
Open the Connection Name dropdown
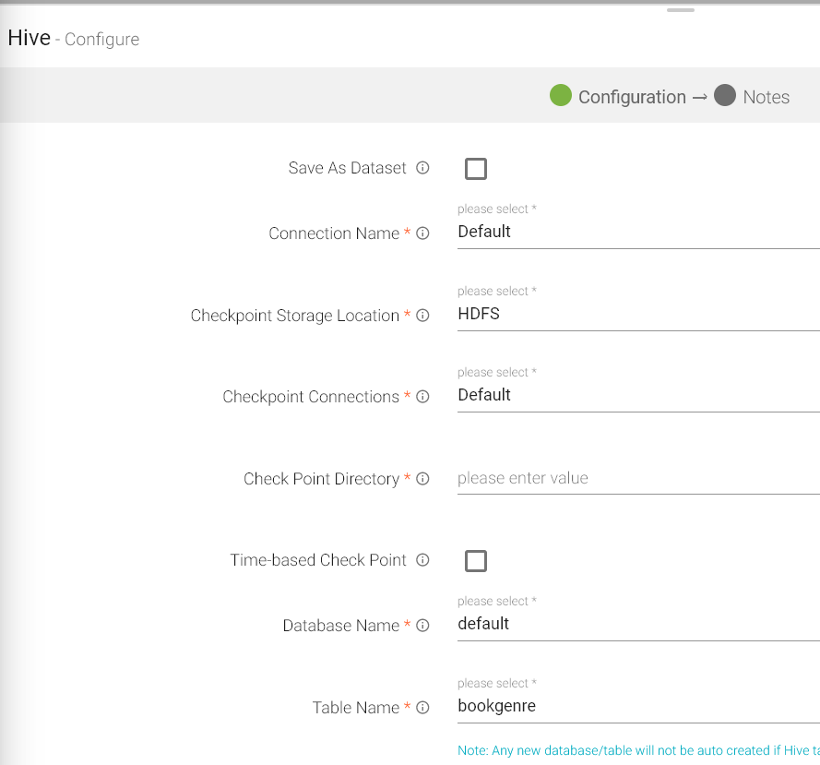click(636, 232)
